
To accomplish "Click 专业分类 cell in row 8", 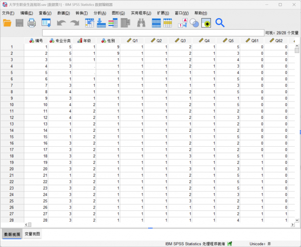I will [60, 92].
